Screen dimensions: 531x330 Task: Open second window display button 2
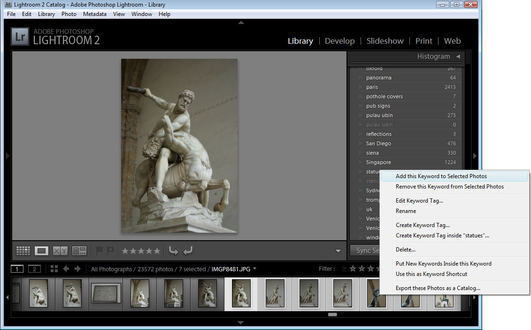[34, 269]
